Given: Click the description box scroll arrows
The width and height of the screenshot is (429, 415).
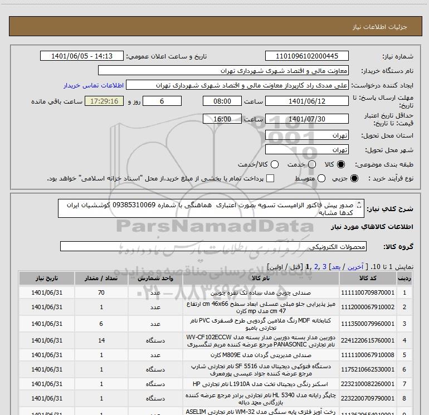Looking at the screenshot, I should point(359,204).
